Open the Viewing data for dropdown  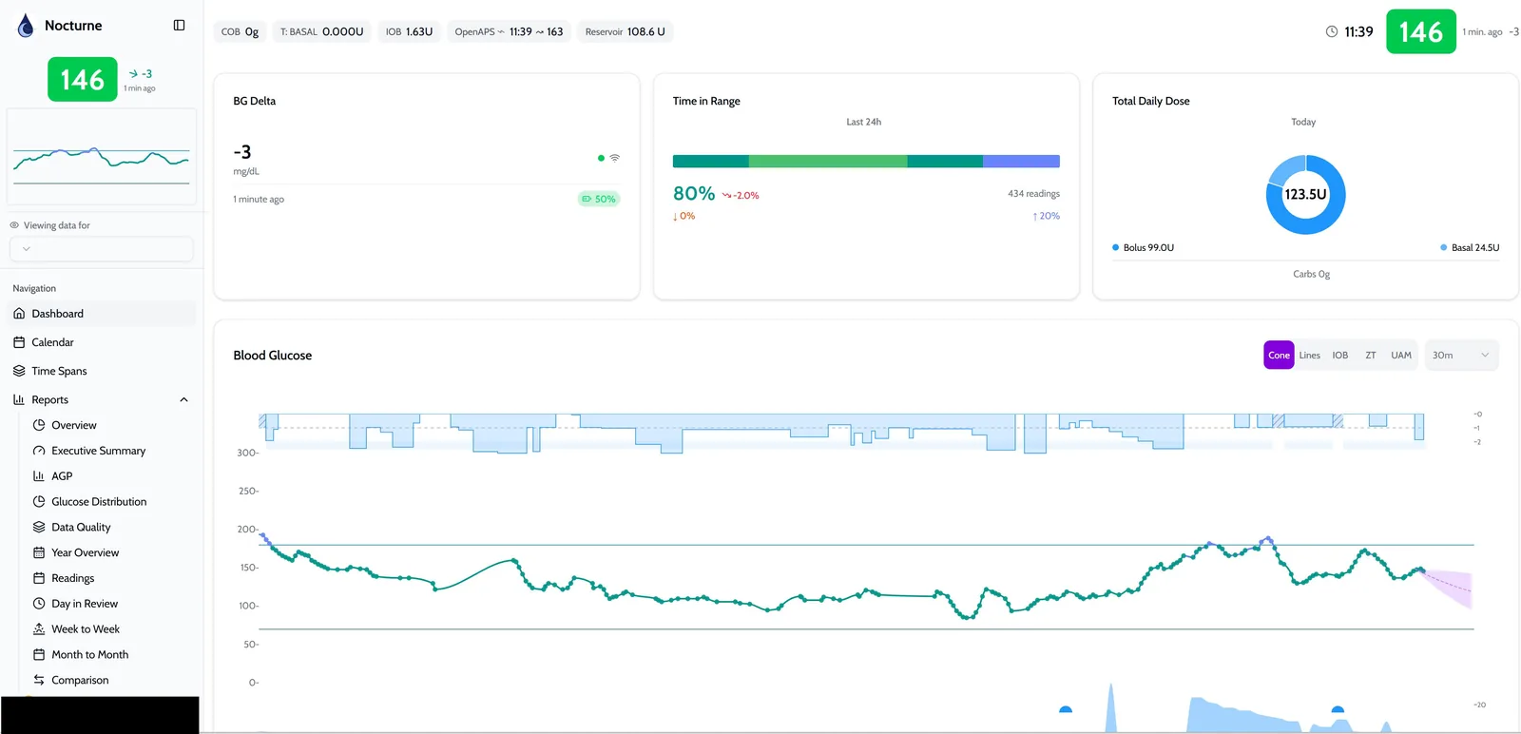(101, 249)
